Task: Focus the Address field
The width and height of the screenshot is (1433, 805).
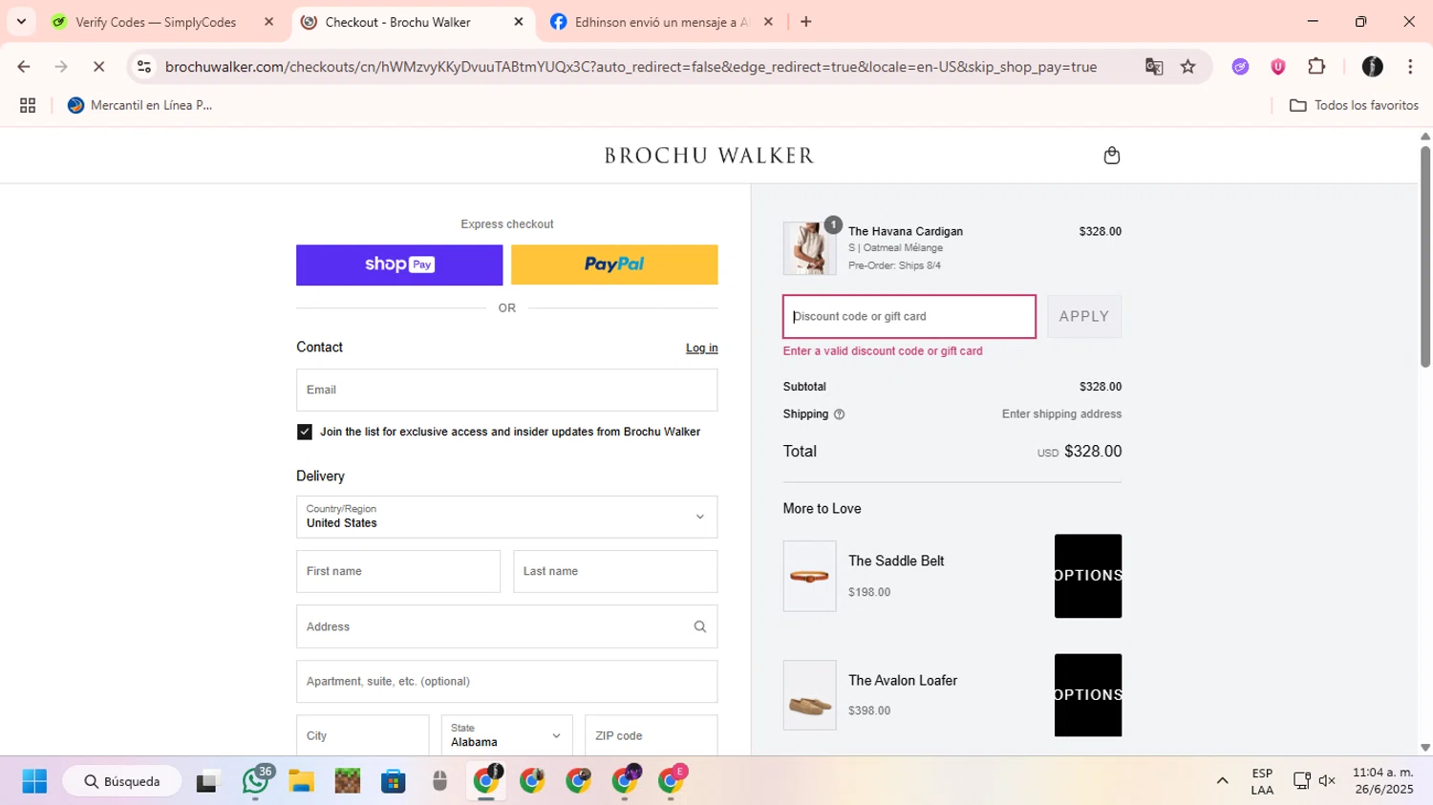Action: [x=506, y=626]
